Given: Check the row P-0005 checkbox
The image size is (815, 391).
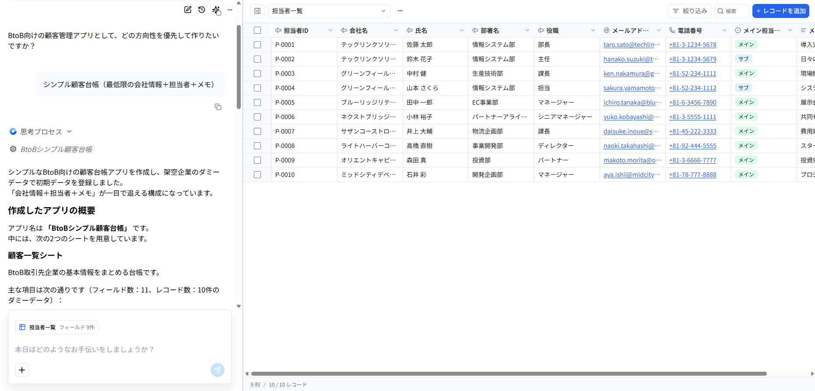Looking at the screenshot, I should click(257, 102).
